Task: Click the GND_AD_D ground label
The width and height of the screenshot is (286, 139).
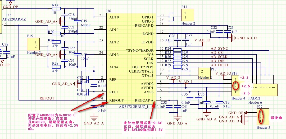Action: pyautogui.click(x=247, y=38)
